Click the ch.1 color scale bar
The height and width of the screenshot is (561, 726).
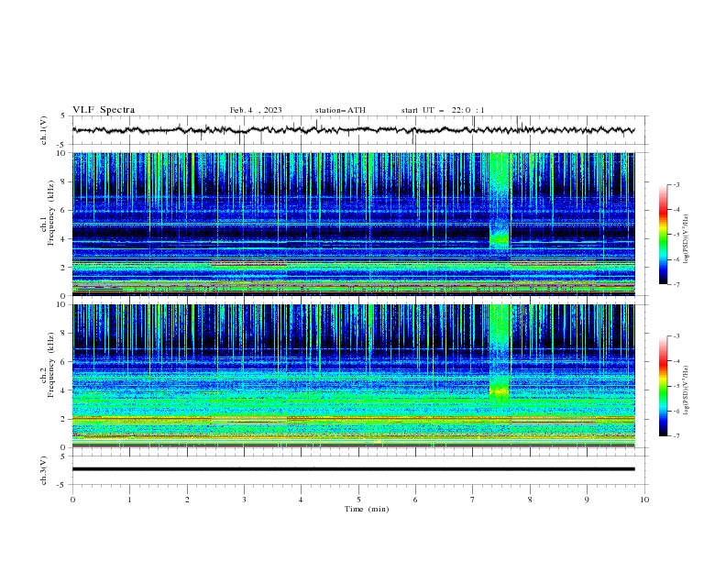pos(663,235)
